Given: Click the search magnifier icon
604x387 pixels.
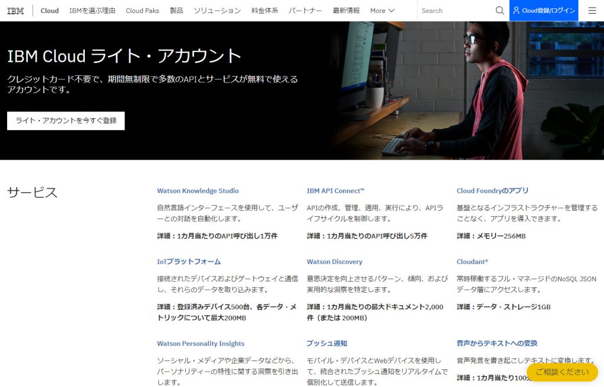Looking at the screenshot, I should click(x=500, y=11).
